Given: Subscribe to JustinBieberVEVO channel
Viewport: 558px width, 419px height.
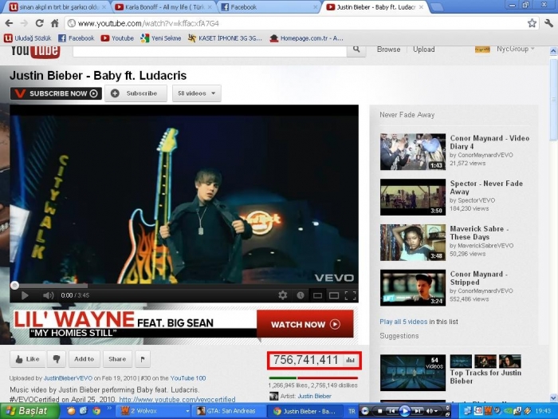Looking at the screenshot, I should (136, 93).
